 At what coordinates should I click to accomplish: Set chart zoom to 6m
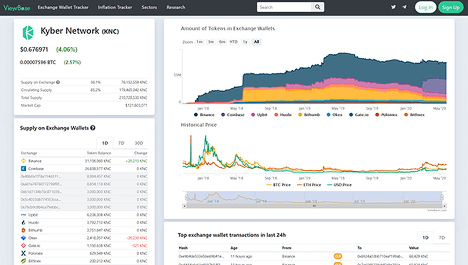[x=222, y=42]
